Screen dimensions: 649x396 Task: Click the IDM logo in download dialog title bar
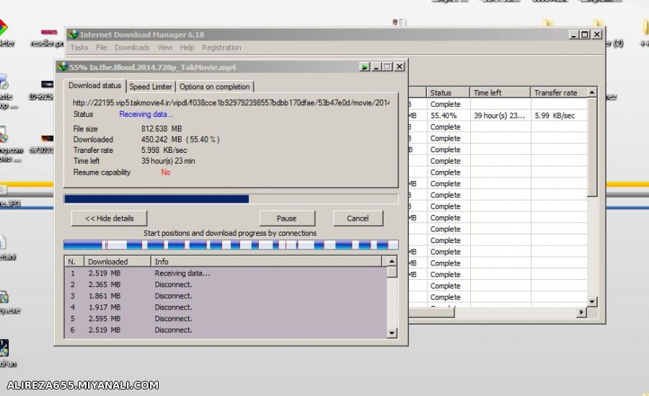coord(63,66)
